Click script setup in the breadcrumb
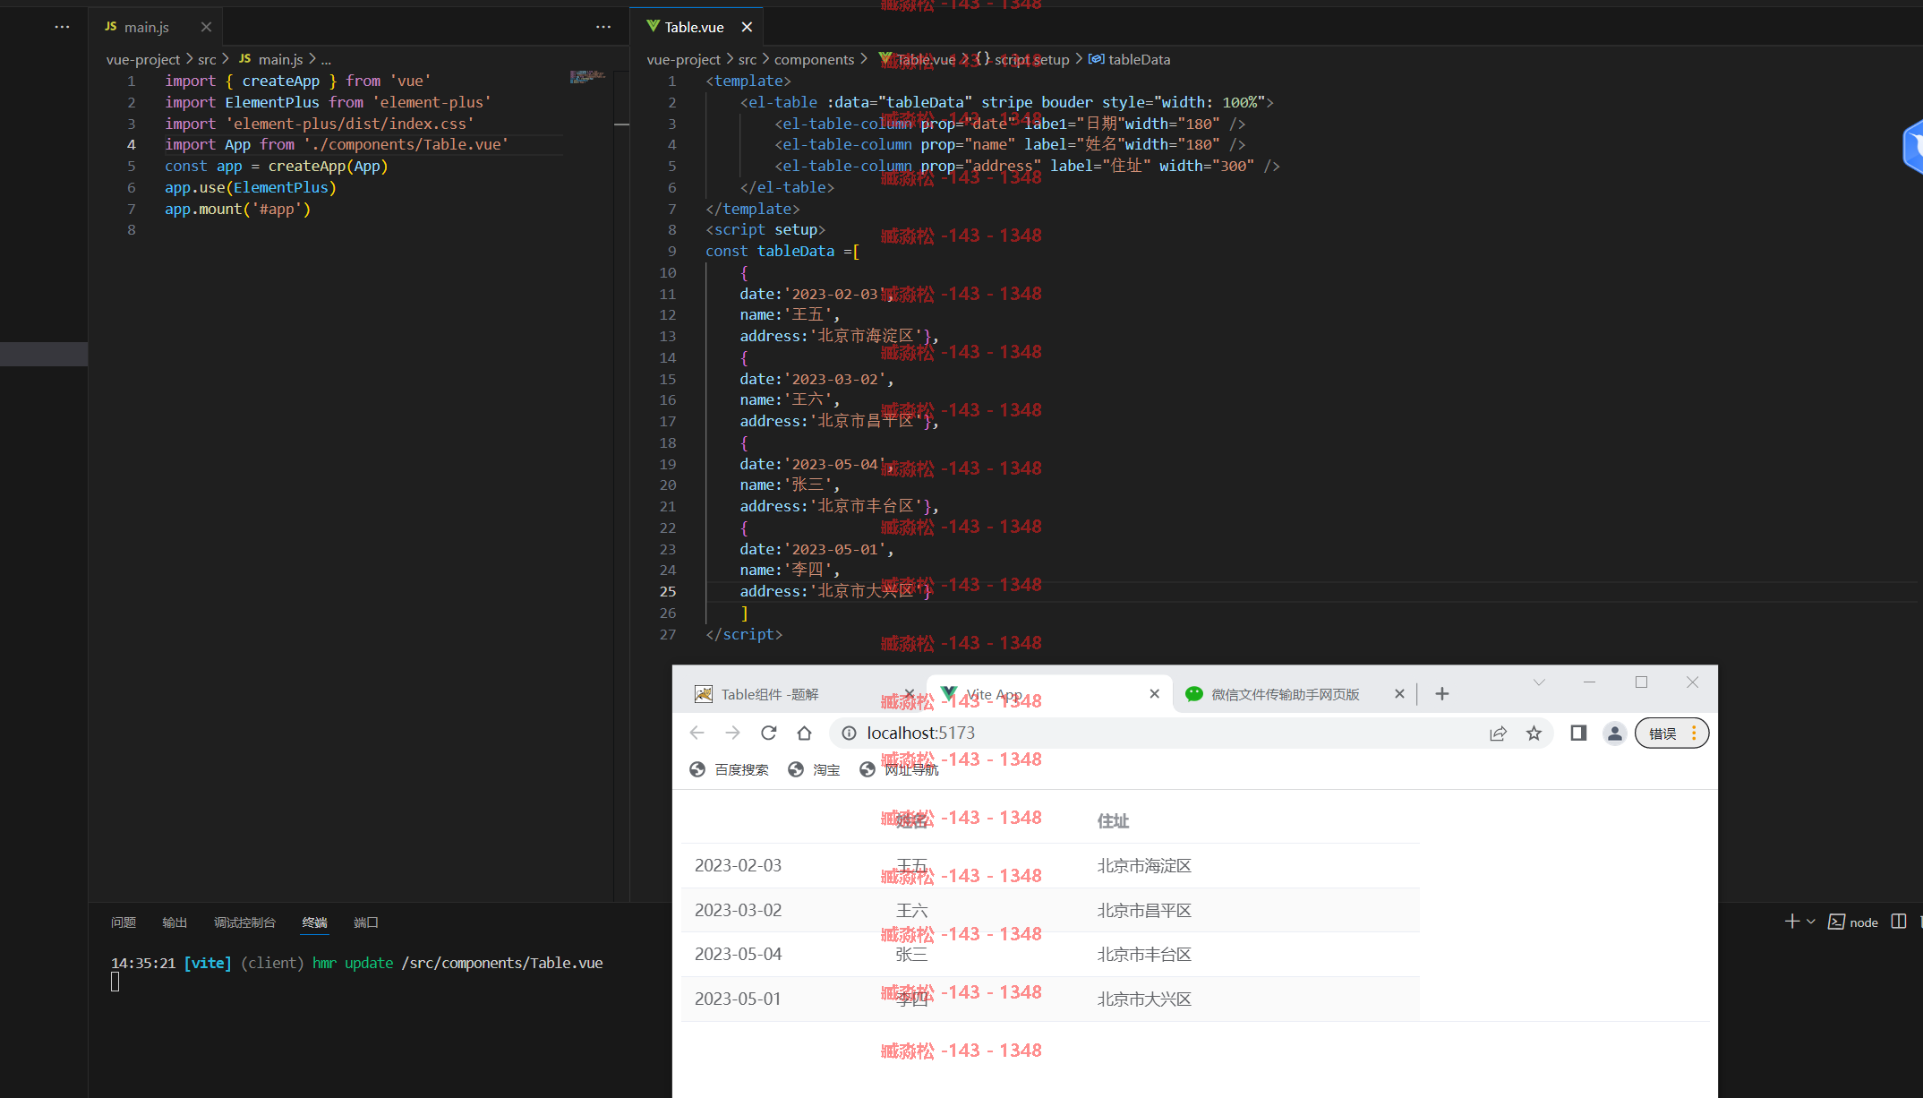 (x=1031, y=59)
